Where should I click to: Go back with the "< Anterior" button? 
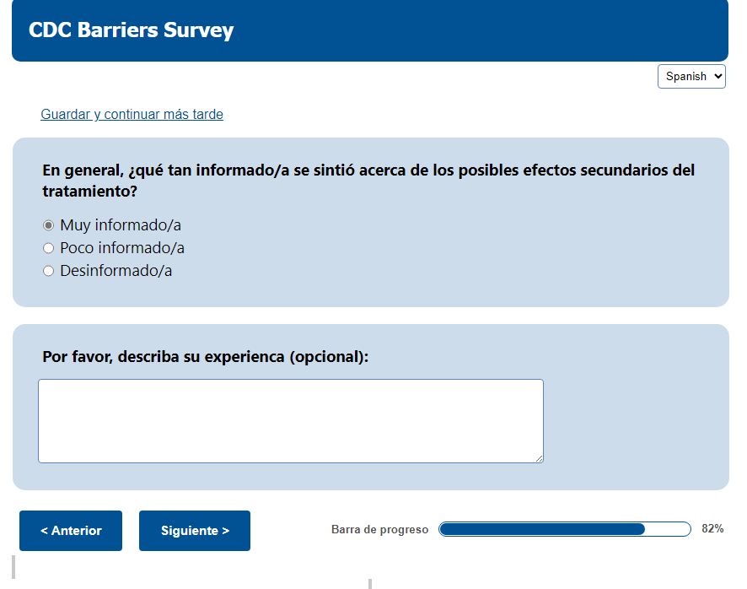[x=71, y=531]
